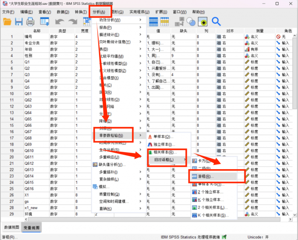Click the yellow-banded grid toolbar icon

[165, 21]
